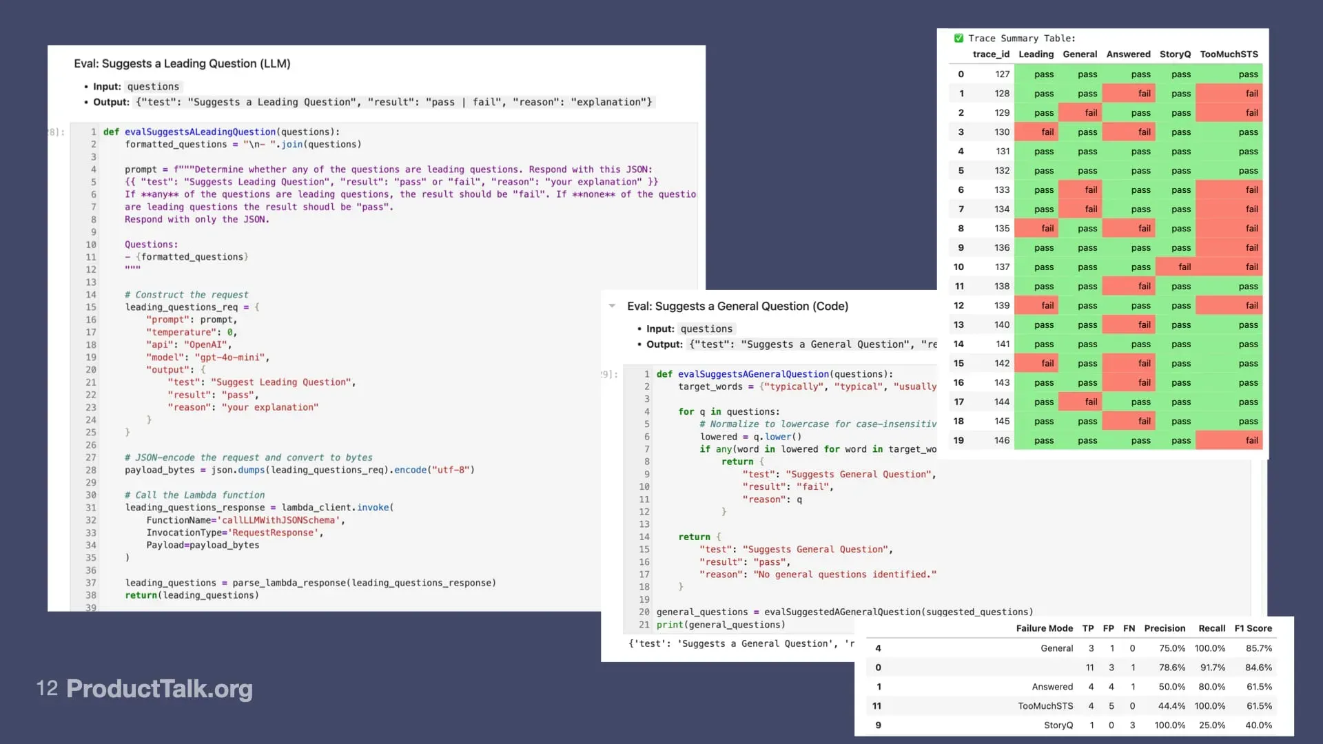Screen dimensions: 1323x744
Task: Click the slide number 12
Action: [x=47, y=688]
